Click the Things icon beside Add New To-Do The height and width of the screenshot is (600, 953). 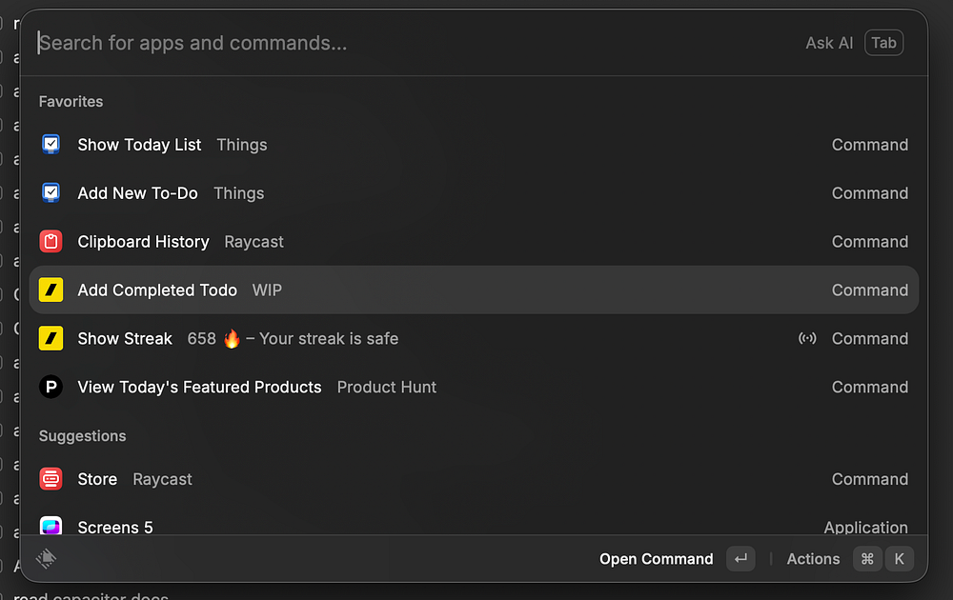pyautogui.click(x=51, y=193)
